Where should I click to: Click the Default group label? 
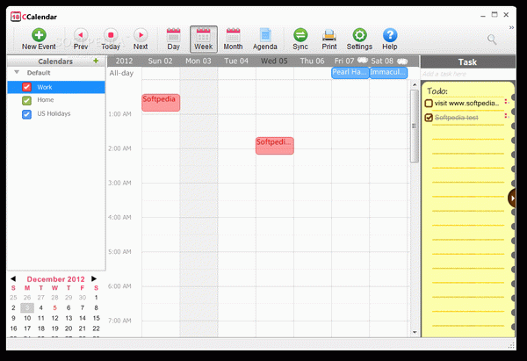[x=39, y=73]
